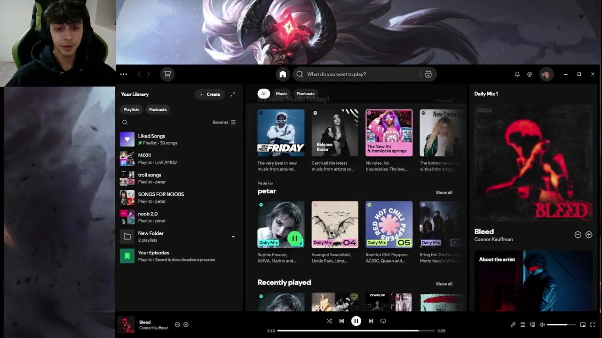The image size is (602, 338).
Task: Open the play queue icon
Action: tap(523, 324)
